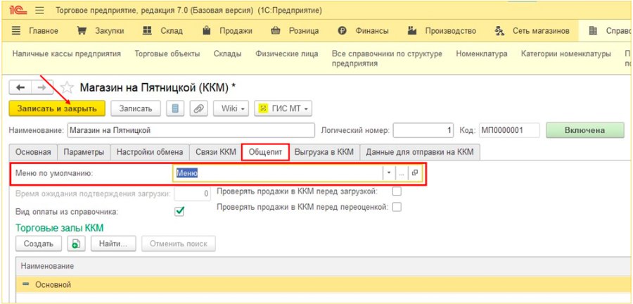Open Физические лица link

coord(287,53)
